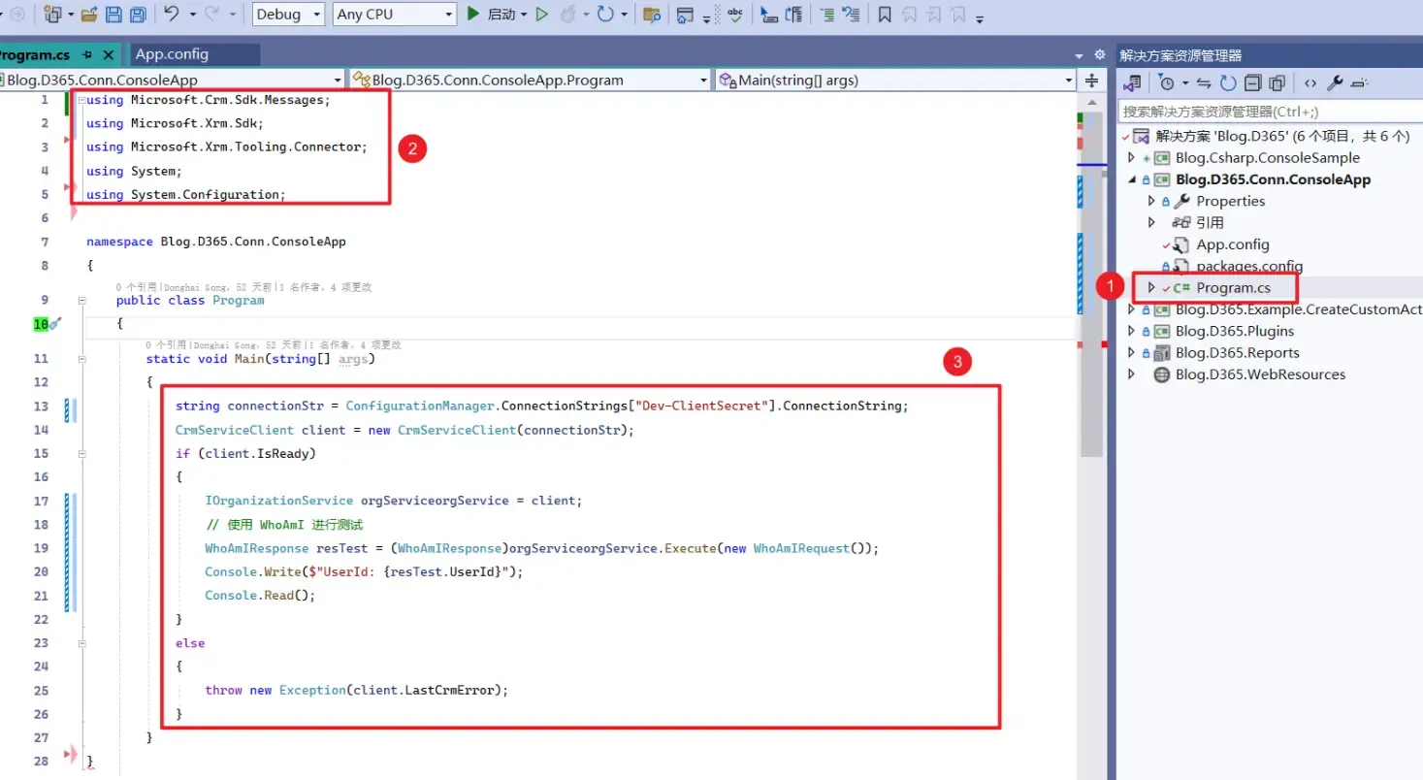Expand the Blog.D365.Plugins project node
The image size is (1423, 780).
tap(1131, 331)
